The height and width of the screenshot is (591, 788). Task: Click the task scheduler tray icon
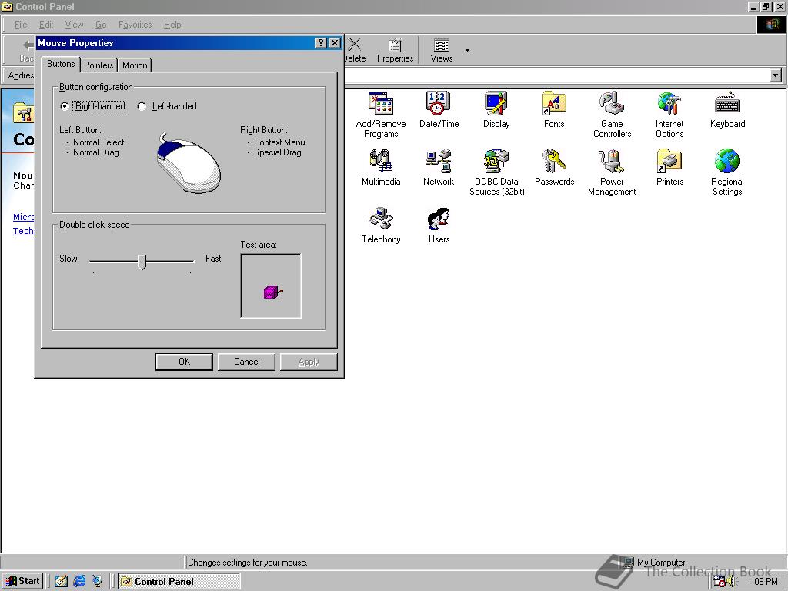point(720,582)
